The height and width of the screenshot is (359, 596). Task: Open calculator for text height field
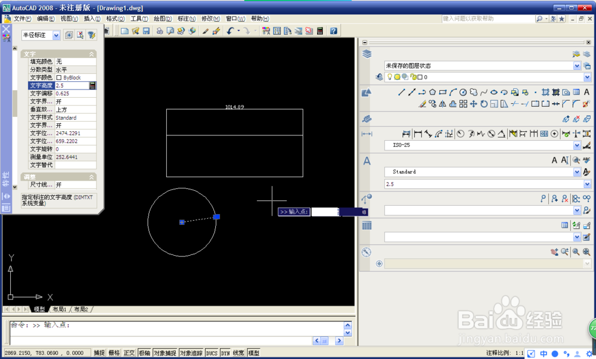(92, 85)
